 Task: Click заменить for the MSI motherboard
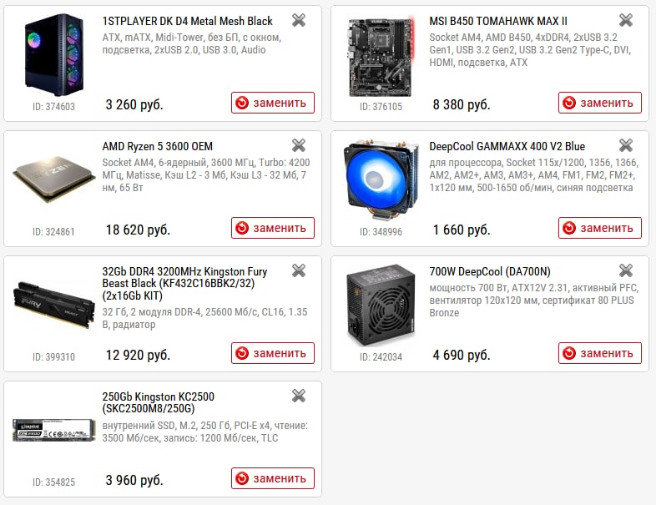[x=600, y=103]
